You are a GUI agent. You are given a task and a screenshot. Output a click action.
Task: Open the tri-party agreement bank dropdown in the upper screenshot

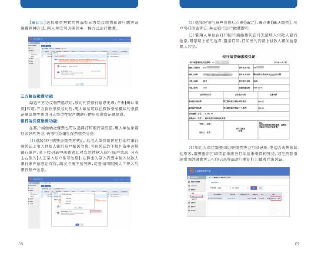79,66
